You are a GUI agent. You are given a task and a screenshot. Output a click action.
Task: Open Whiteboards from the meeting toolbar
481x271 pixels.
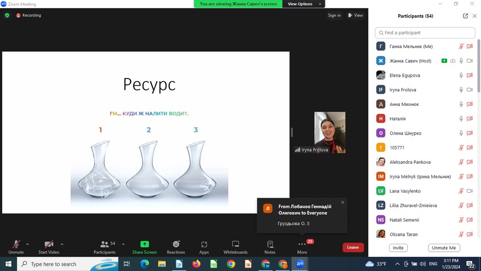[x=235, y=244]
